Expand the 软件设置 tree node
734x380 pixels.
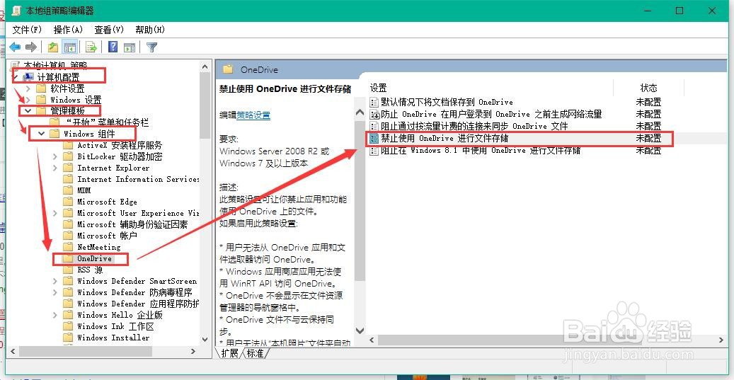pyautogui.click(x=28, y=88)
